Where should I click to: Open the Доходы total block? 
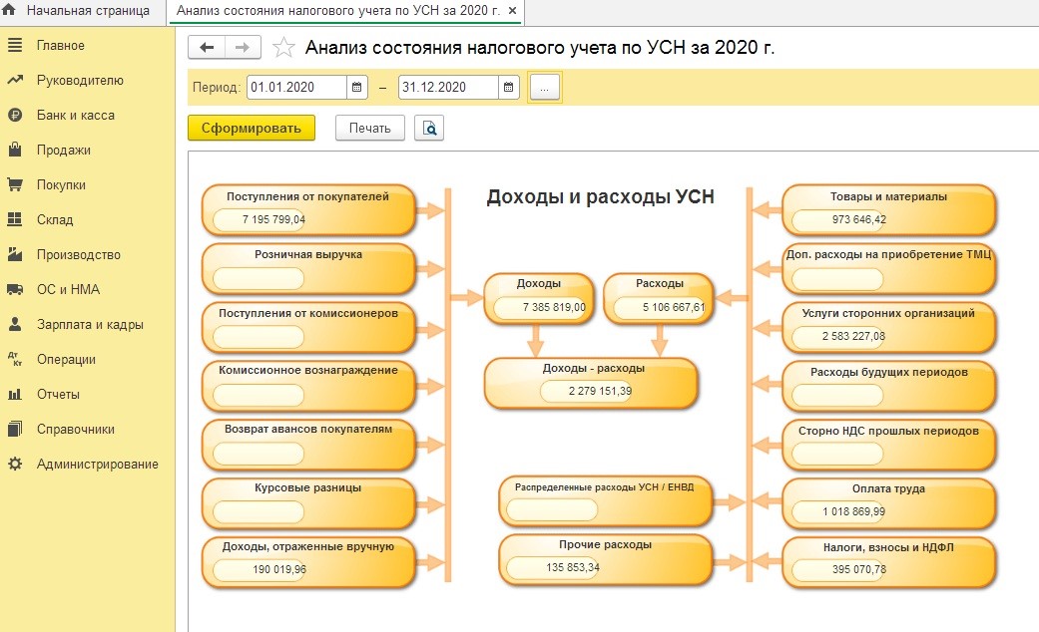tap(539, 298)
